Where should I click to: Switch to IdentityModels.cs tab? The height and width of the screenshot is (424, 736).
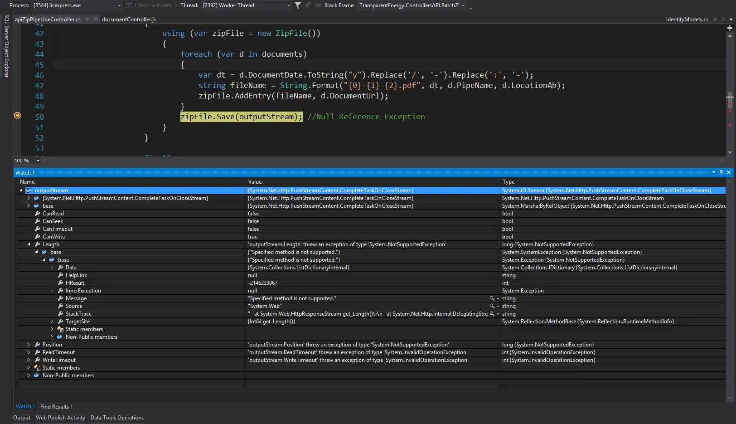click(x=687, y=19)
